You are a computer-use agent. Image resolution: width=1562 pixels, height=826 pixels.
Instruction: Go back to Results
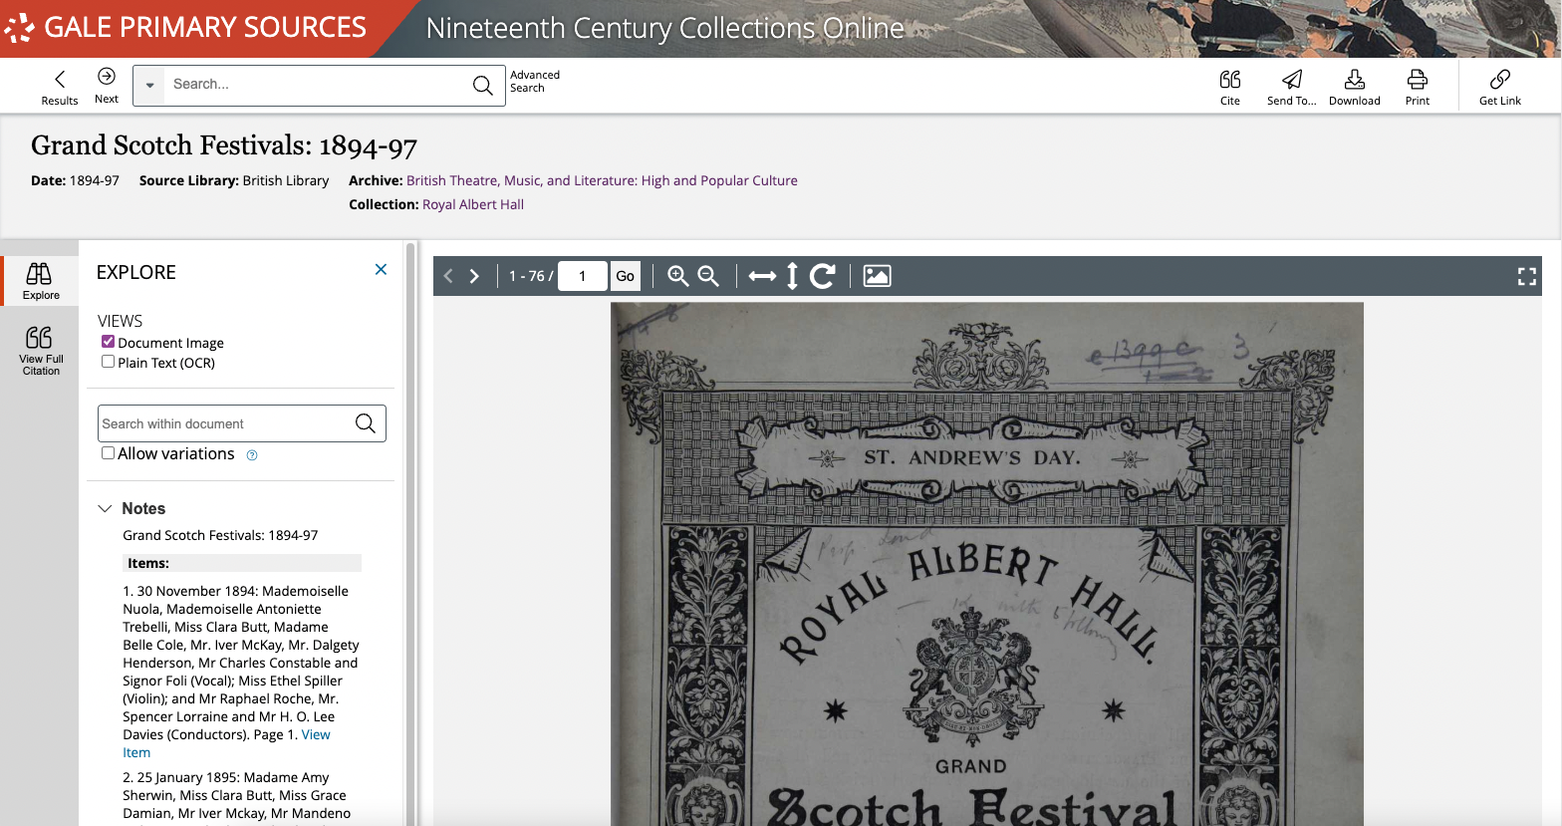coord(60,87)
